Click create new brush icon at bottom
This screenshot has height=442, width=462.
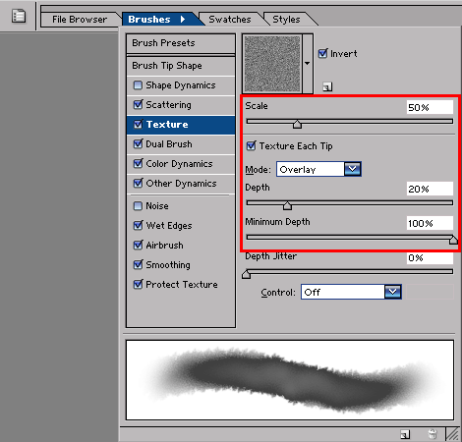coord(405,434)
